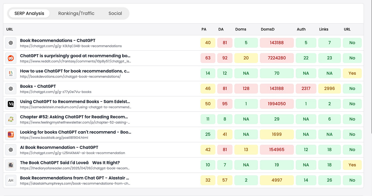Click the DA value 57 cell
Image resolution: width=372 pixels, height=196 pixels.
(x=225, y=180)
